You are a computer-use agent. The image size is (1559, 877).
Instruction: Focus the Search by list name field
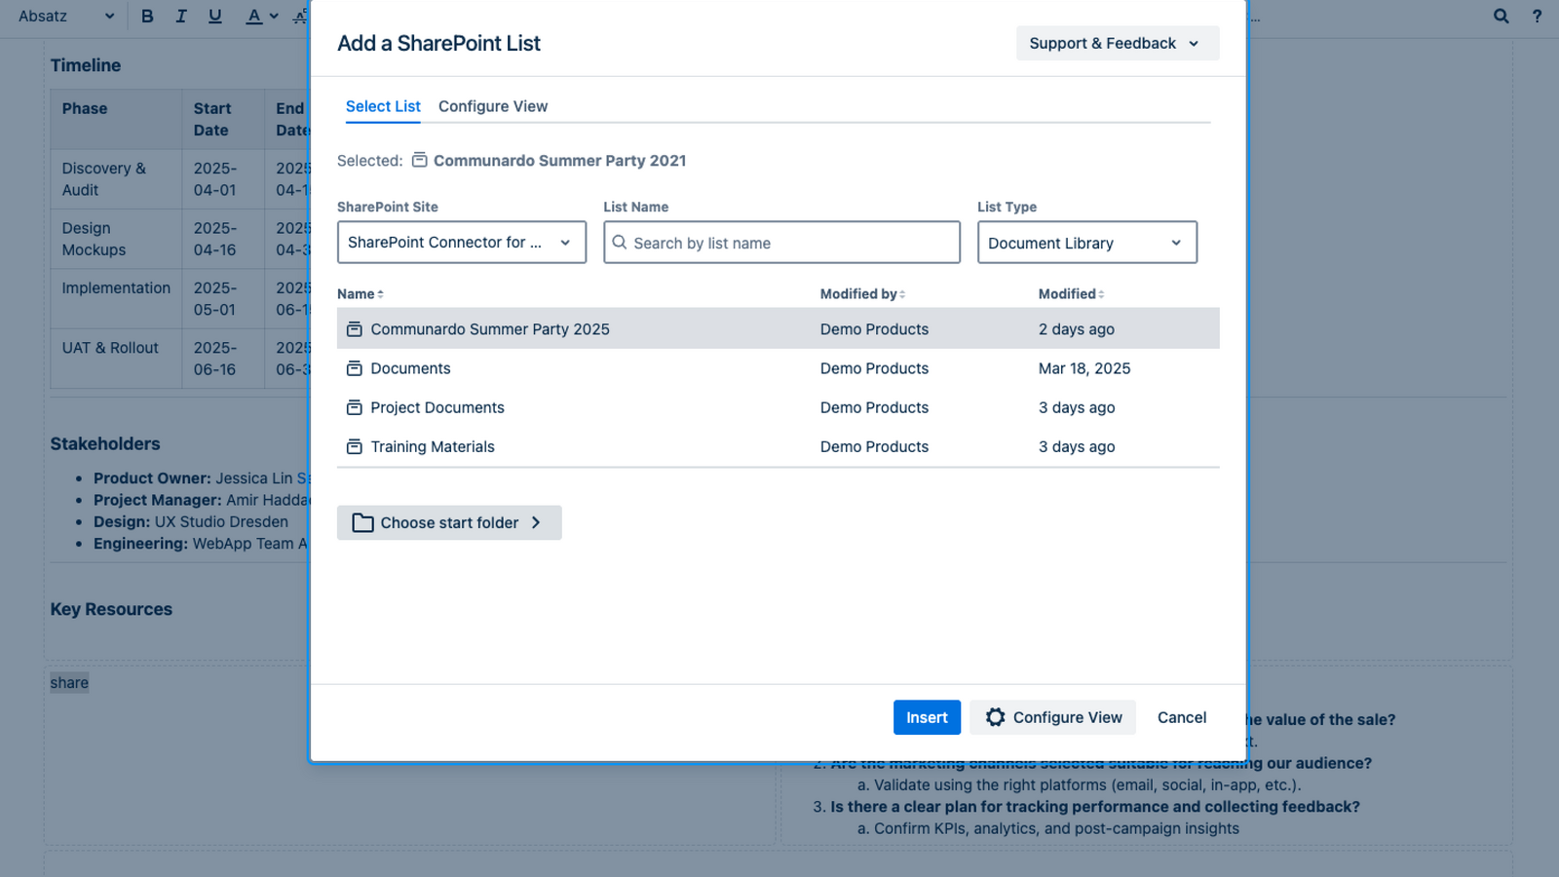[781, 242]
